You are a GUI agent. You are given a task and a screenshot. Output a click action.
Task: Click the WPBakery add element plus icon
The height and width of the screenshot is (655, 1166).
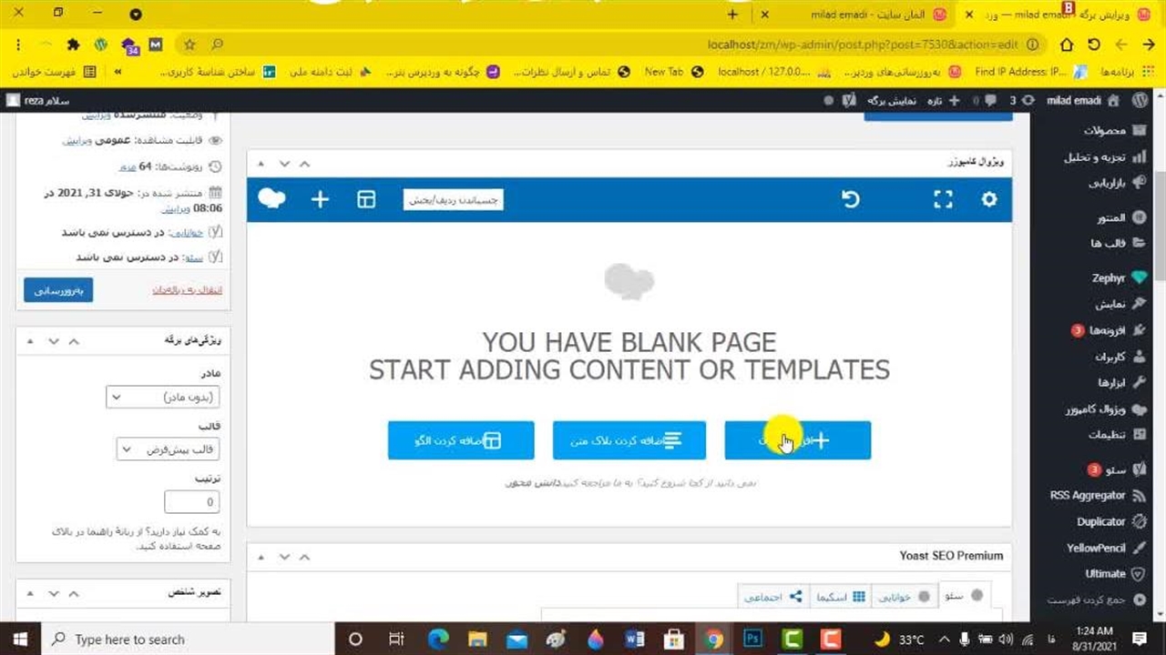tap(320, 199)
